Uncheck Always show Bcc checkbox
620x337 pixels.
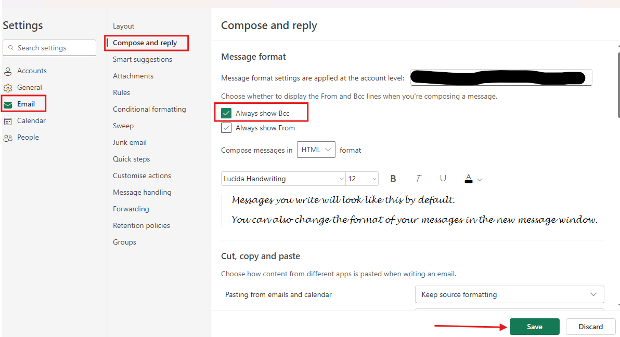pyautogui.click(x=226, y=113)
